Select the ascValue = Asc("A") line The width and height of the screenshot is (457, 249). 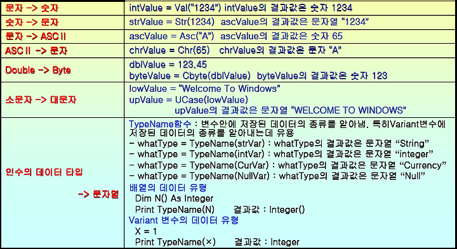(235, 36)
